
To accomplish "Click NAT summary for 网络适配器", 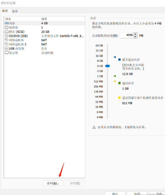I will (x=44, y=40).
